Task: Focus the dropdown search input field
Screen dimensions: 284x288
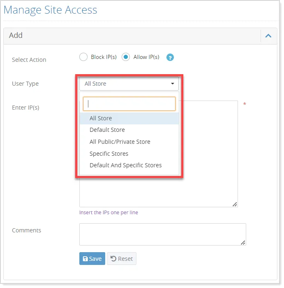Action: tap(129, 104)
